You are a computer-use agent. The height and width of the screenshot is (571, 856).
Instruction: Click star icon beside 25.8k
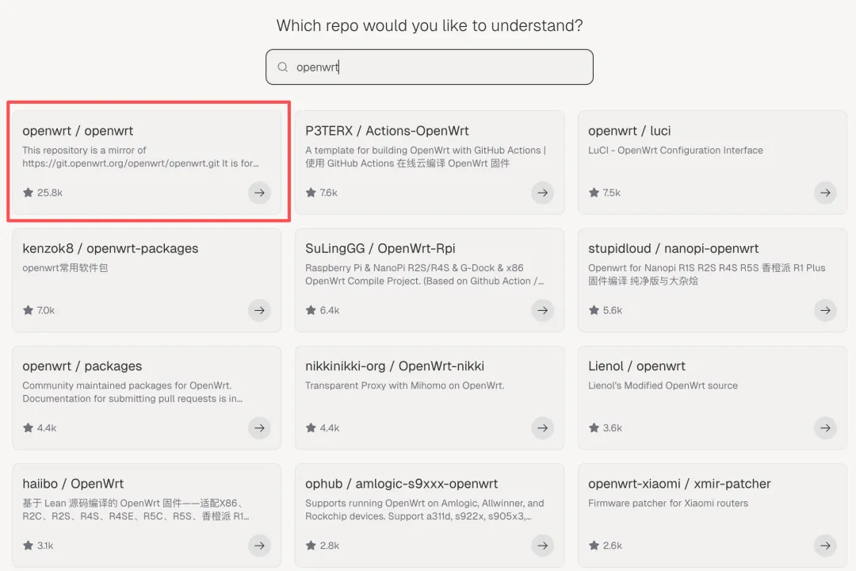[x=28, y=193]
